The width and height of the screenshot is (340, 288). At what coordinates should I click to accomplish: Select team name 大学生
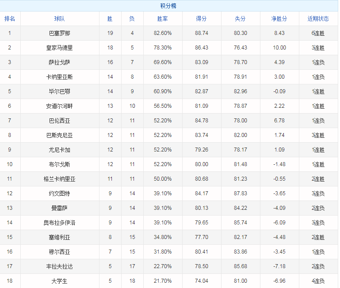tap(59, 281)
